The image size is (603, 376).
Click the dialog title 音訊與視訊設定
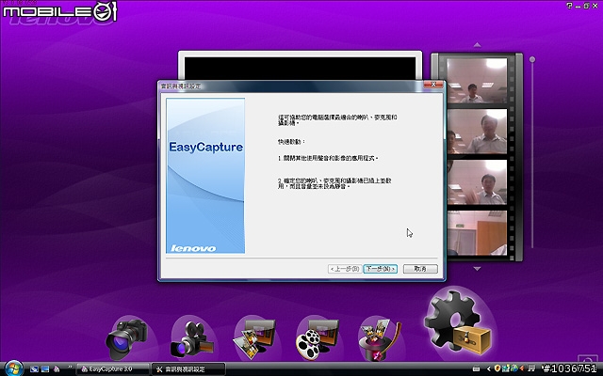181,86
